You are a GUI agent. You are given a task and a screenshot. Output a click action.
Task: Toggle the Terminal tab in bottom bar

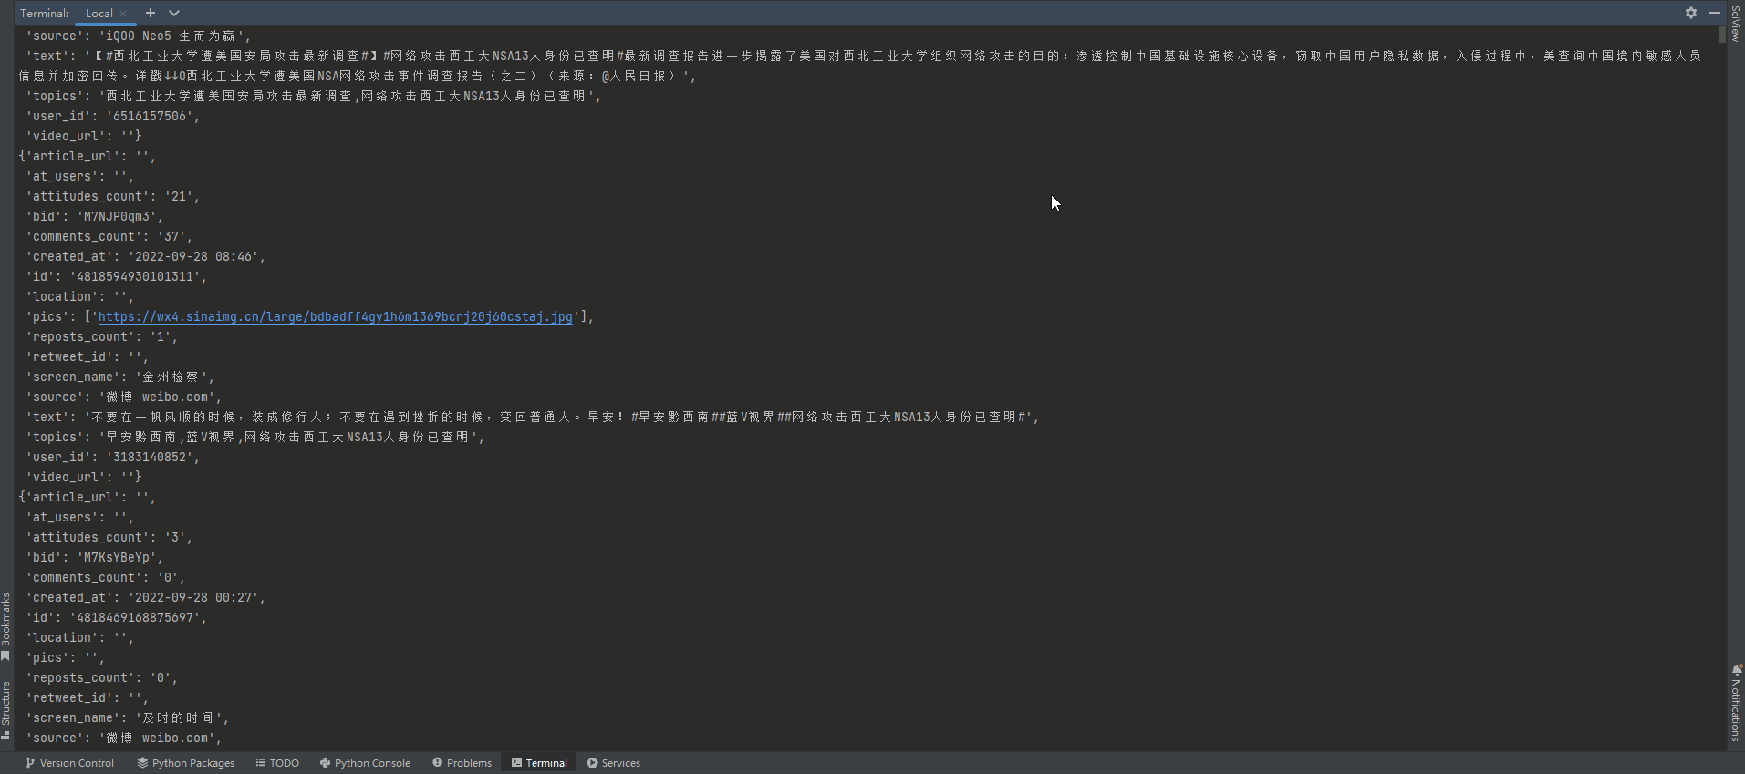point(539,763)
